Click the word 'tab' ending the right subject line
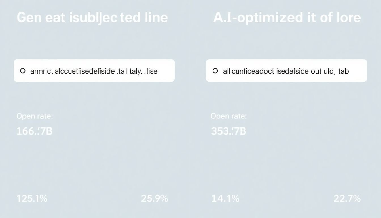This screenshot has height=218, width=381. [x=343, y=71]
